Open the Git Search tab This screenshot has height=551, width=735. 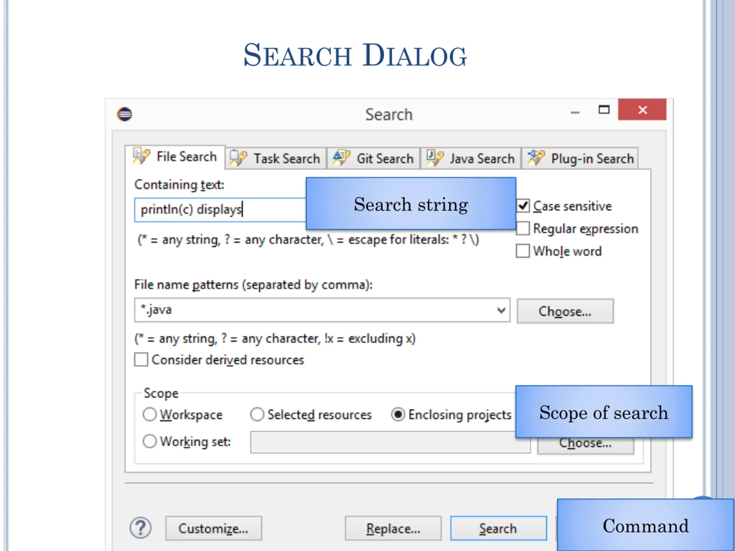374,158
